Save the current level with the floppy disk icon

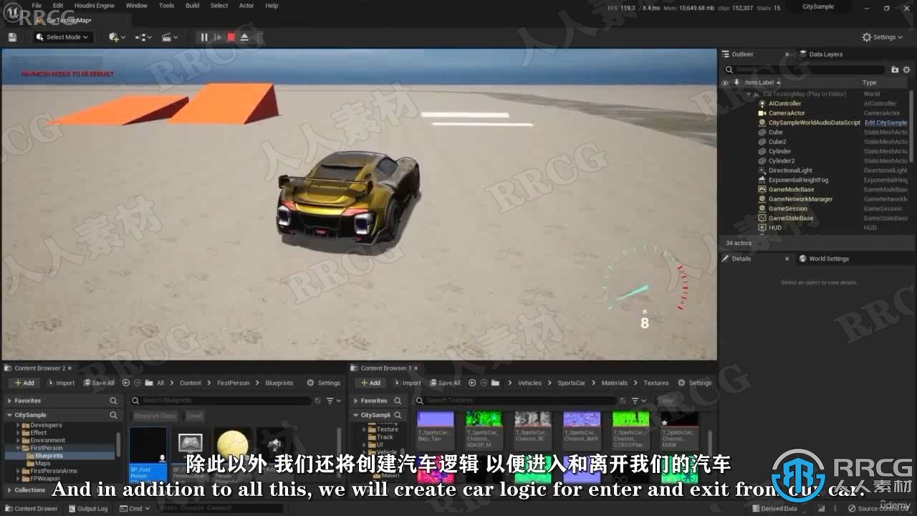(x=12, y=37)
